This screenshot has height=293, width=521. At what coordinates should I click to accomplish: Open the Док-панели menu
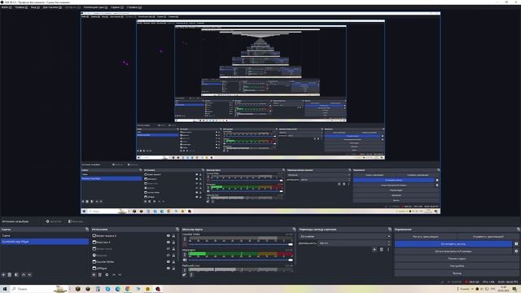(52, 7)
